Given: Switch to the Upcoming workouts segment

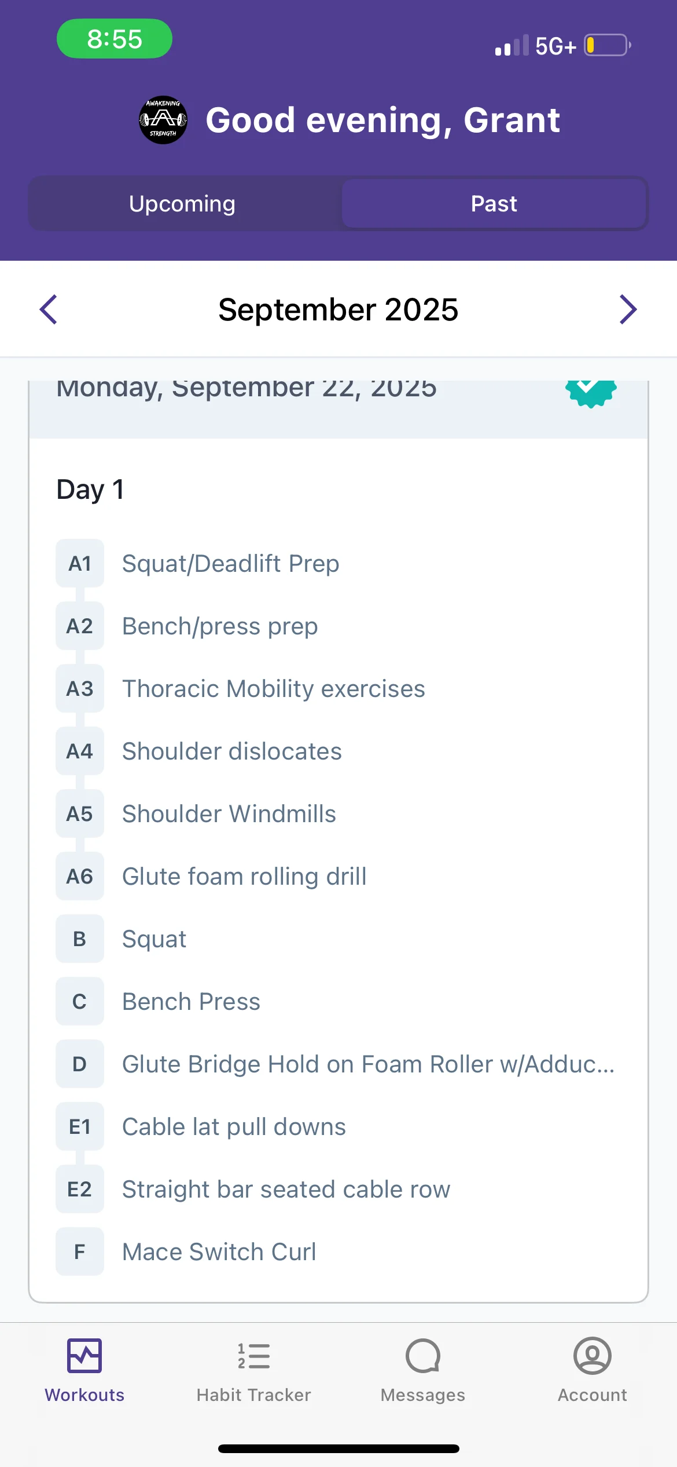Looking at the screenshot, I should (x=182, y=203).
